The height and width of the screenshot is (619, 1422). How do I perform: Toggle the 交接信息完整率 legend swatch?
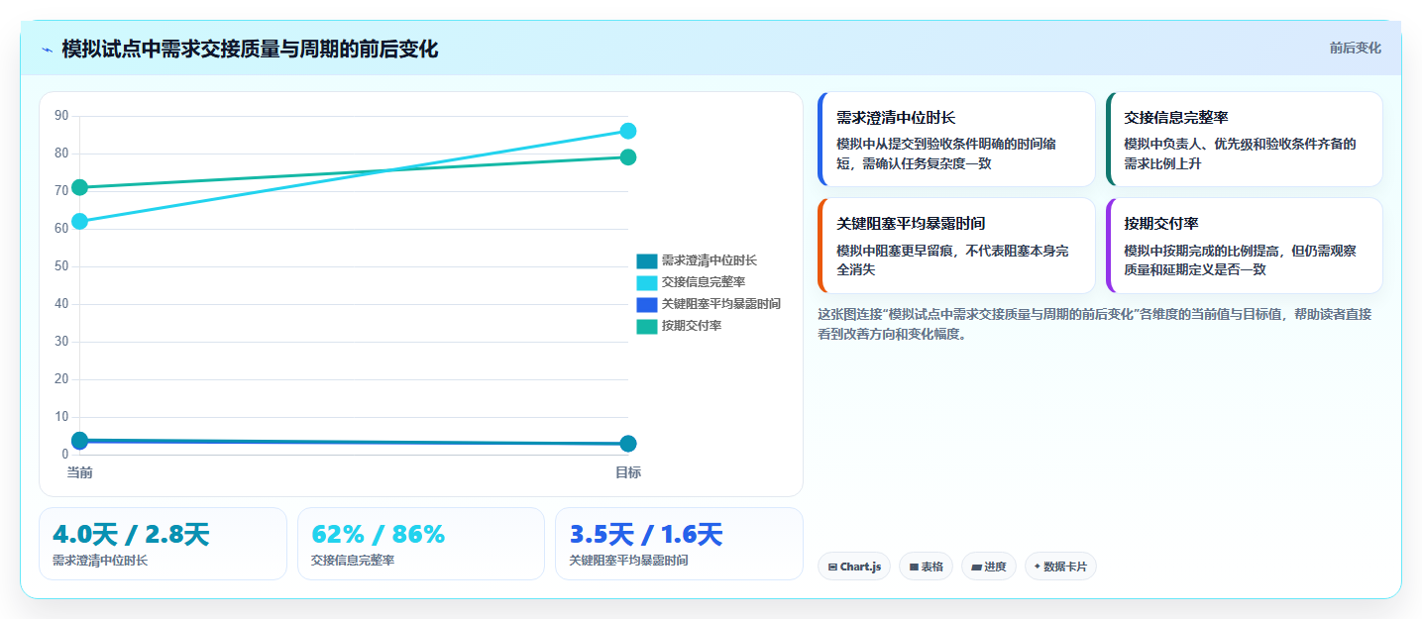point(646,282)
